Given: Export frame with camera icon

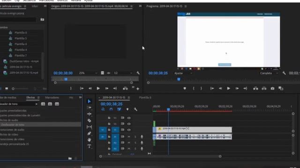Looking at the screenshot, I should (x=272, y=88).
